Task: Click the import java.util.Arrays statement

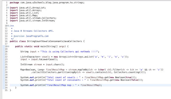Action: point(26,10)
